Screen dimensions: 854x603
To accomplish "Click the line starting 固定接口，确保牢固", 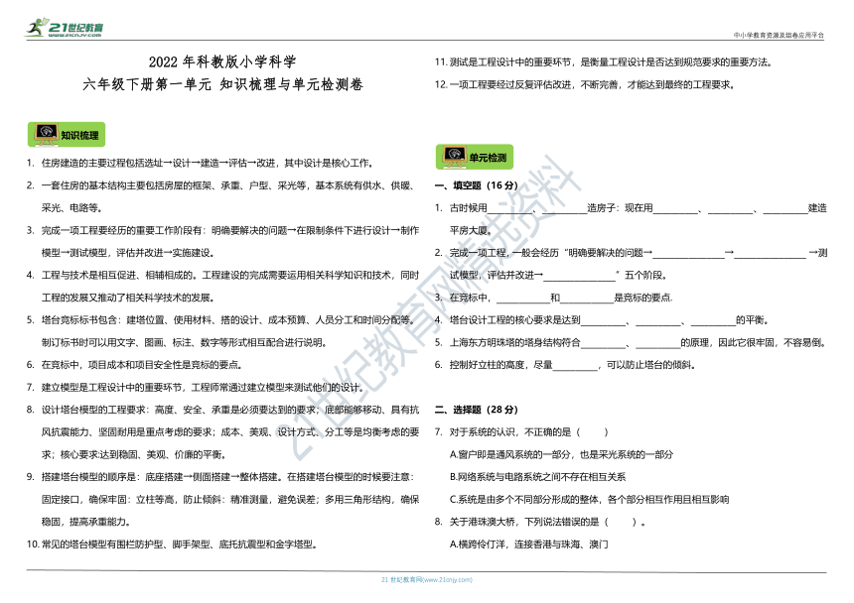I will [x=230, y=500].
